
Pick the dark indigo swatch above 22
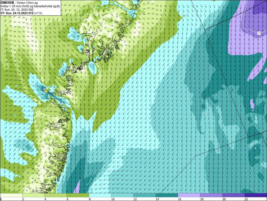pos(256,195)
